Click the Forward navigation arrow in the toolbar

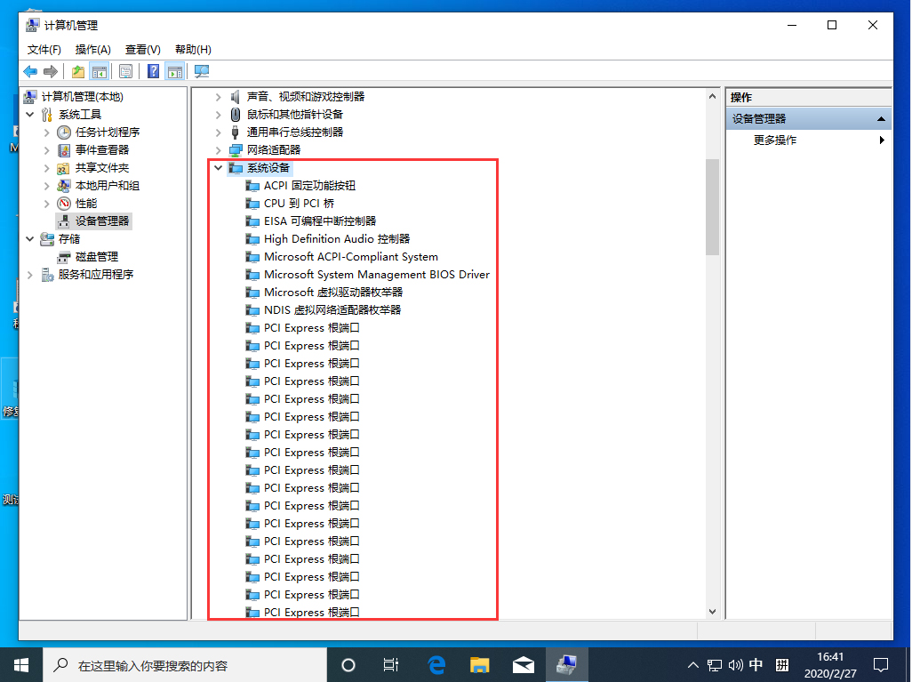(52, 71)
